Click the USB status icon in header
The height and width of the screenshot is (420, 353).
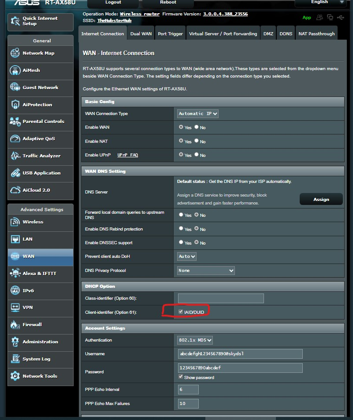coord(340,18)
